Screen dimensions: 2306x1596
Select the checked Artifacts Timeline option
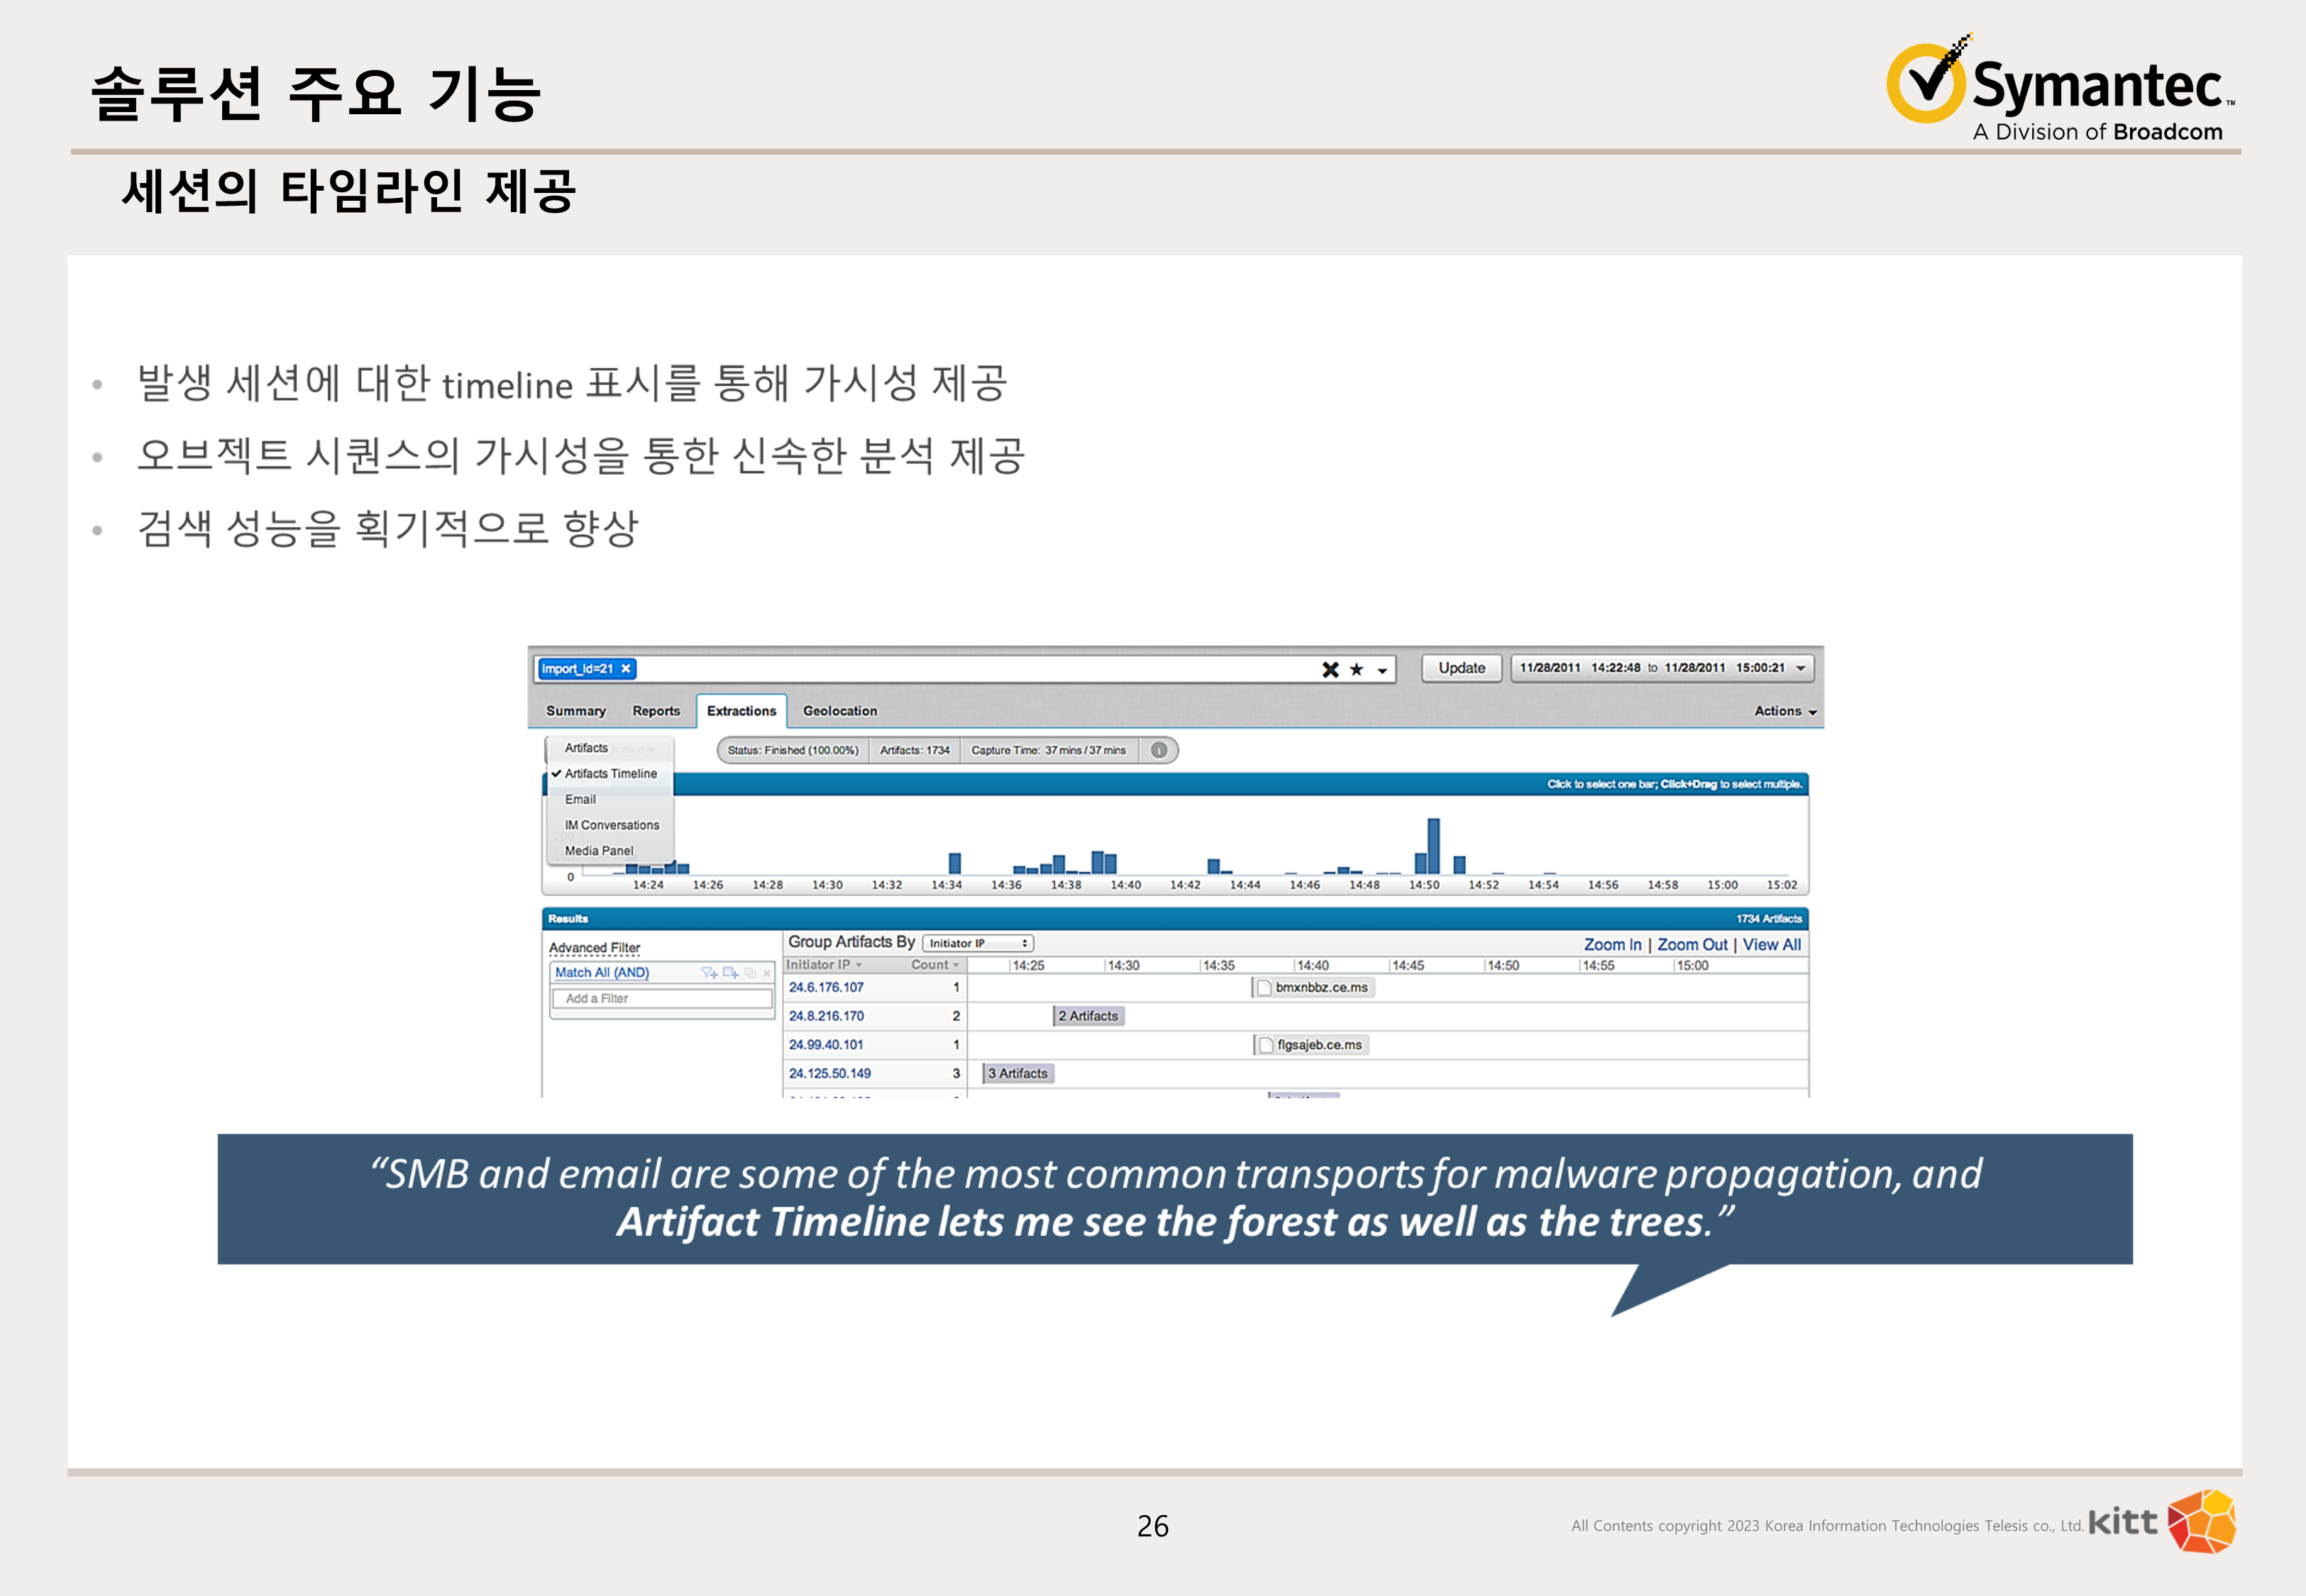610,773
